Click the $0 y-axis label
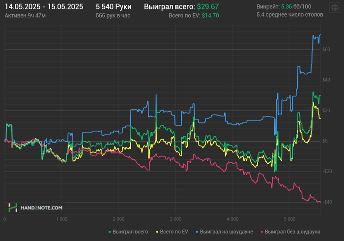 click(x=325, y=141)
